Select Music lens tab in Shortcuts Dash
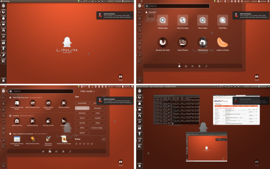 point(206,66)
